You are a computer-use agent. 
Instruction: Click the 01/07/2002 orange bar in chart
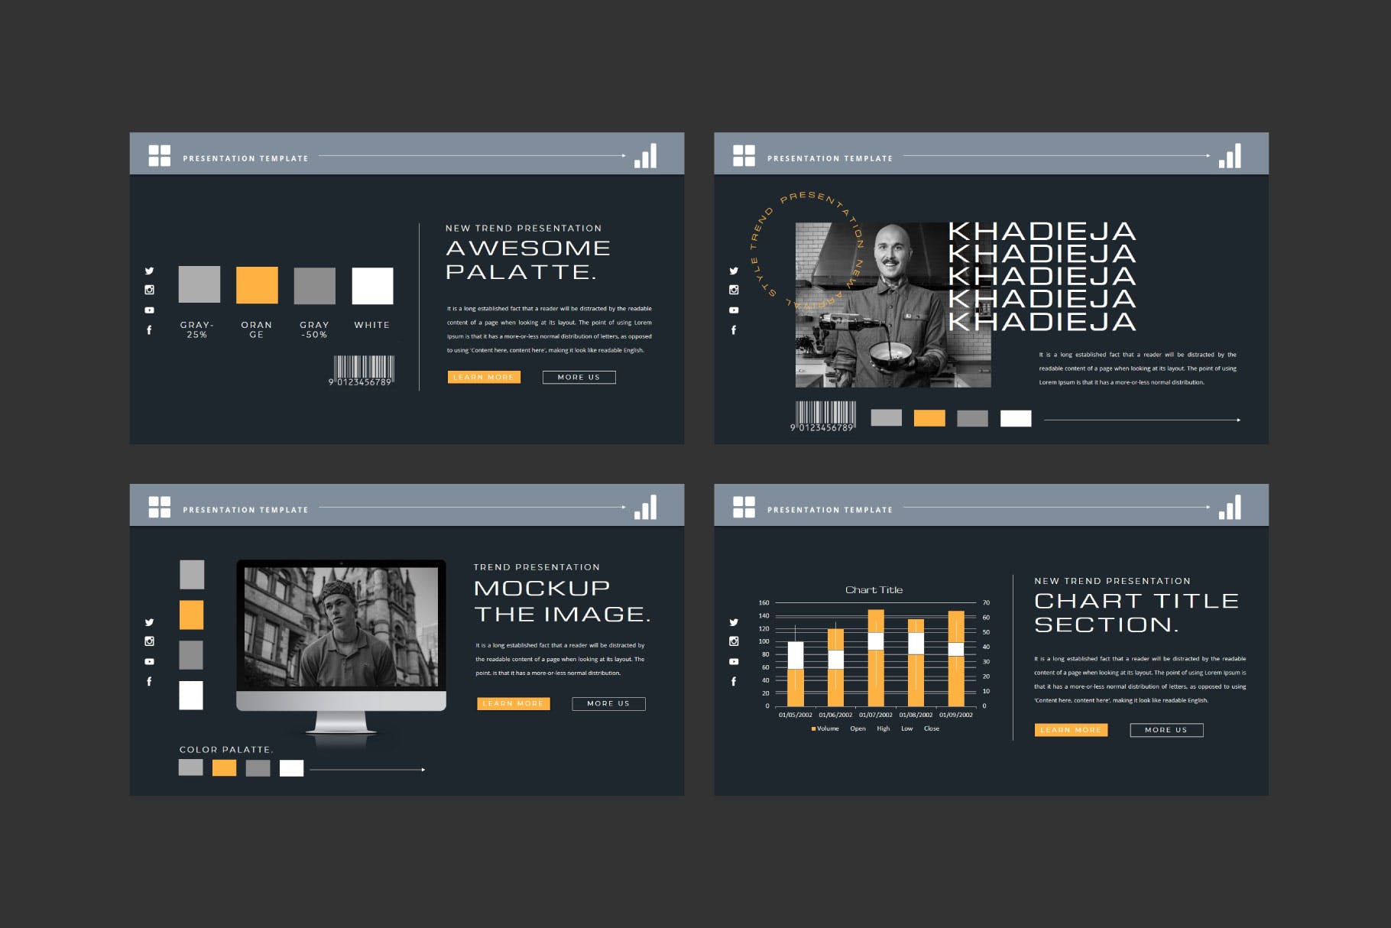point(876,658)
